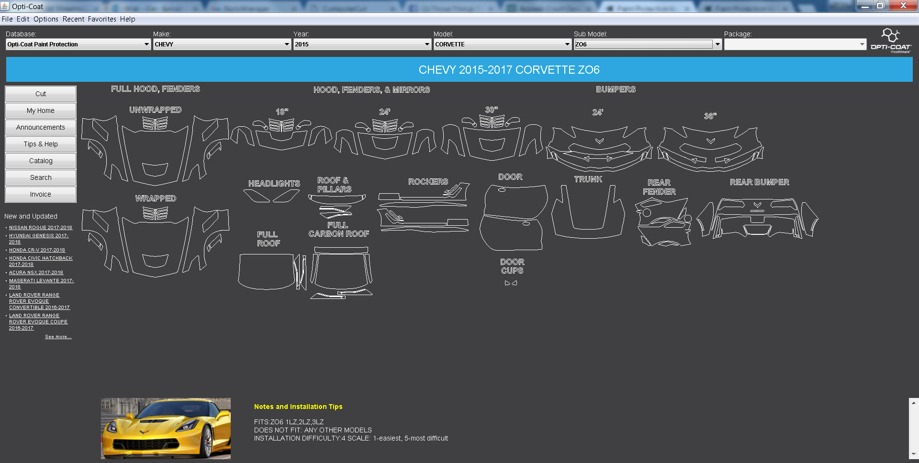Open the Edit menu
Screen dimensions: 919x463
[23, 19]
